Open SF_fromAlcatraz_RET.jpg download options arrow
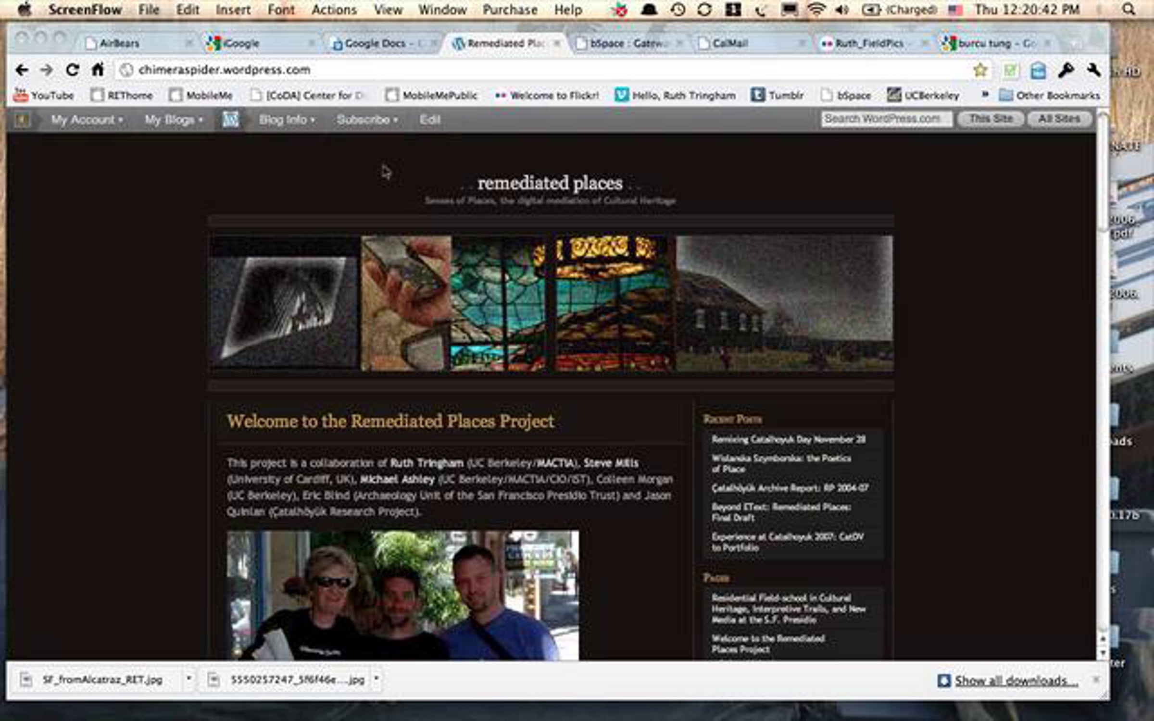The width and height of the screenshot is (1154, 721). tap(188, 679)
